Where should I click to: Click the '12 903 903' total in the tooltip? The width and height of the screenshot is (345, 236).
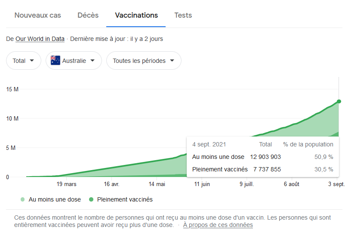[x=265, y=157]
